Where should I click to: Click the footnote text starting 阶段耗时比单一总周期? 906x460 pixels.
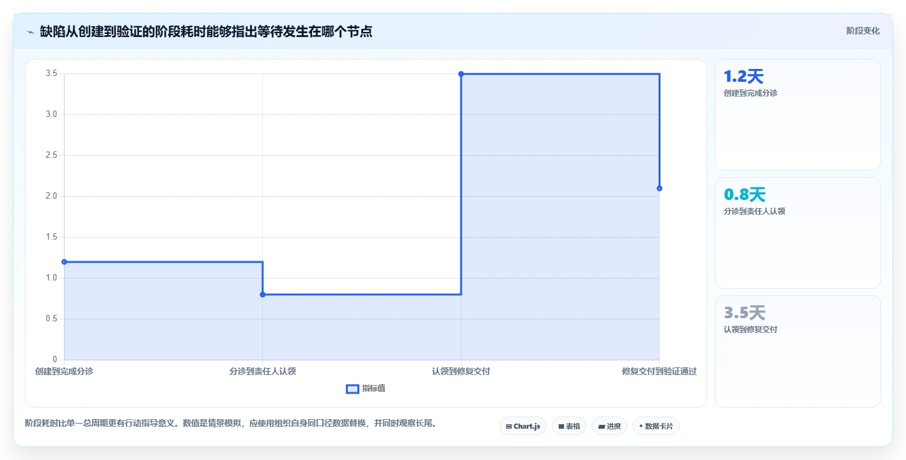pos(230,423)
